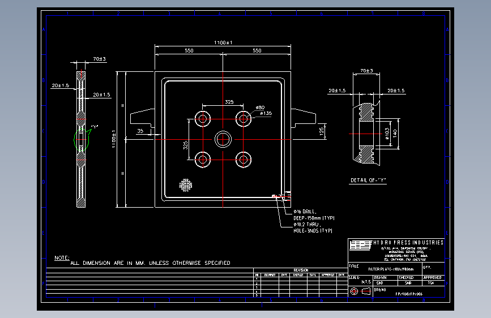Click the underlined NOTE: heading

click(x=62, y=258)
